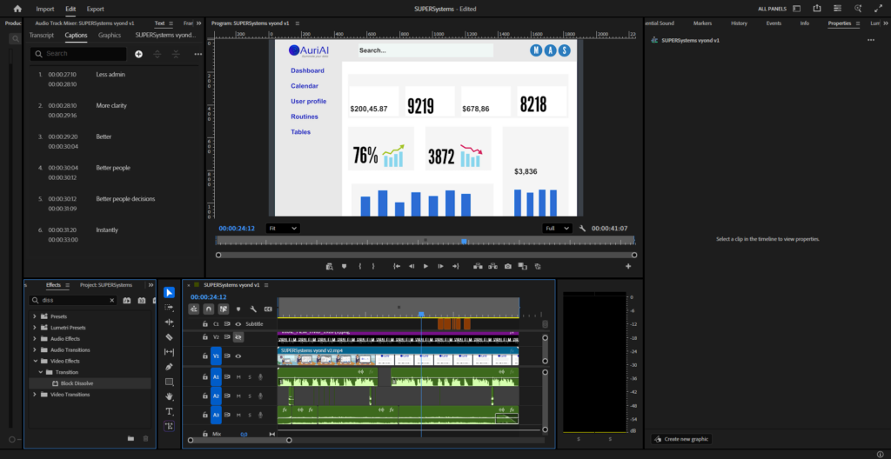The width and height of the screenshot is (891, 459).
Task: Collapse the Transition subfolder
Action: click(40, 372)
